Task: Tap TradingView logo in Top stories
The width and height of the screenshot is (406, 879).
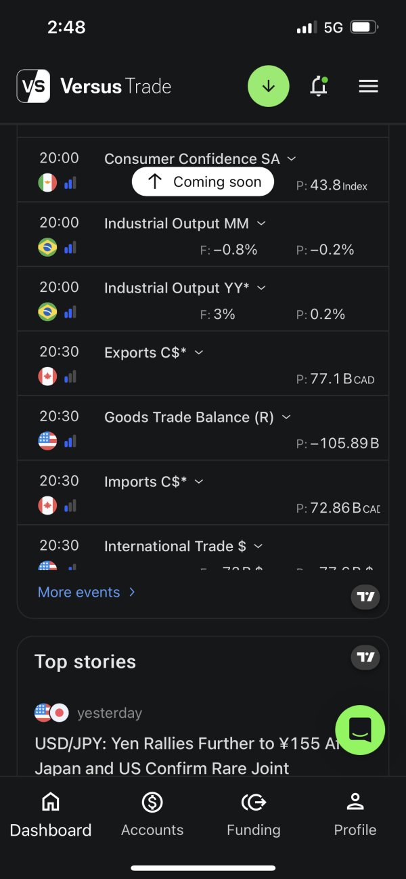Action: [x=366, y=657]
